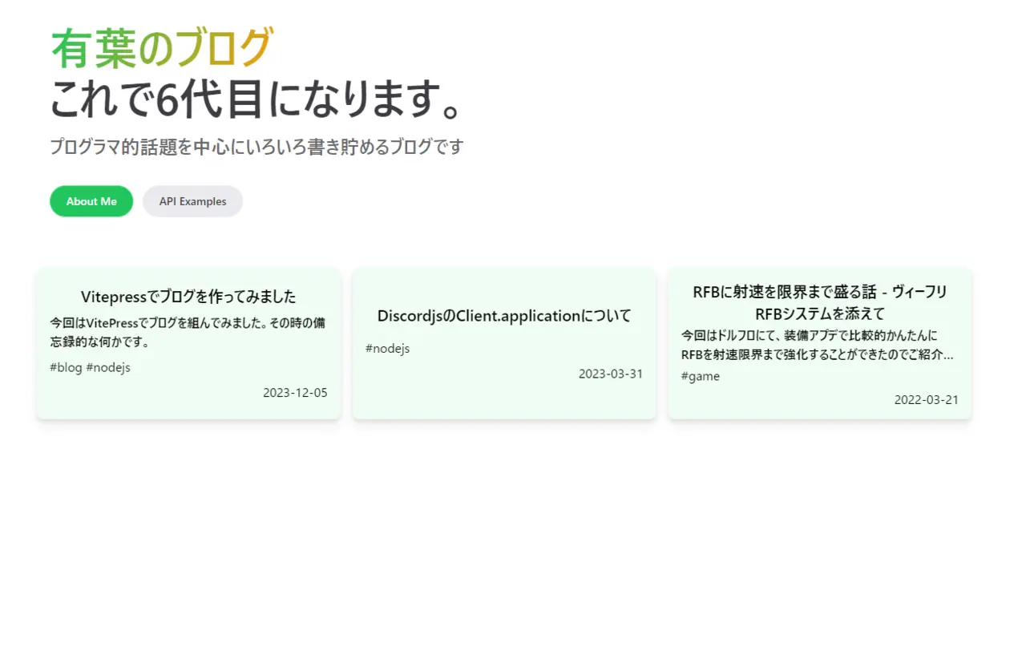Click the Vitepress card description text
Image resolution: width=1026 pixels, height=651 pixels.
tap(188, 333)
